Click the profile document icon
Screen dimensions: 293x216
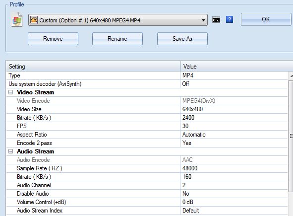(17, 20)
